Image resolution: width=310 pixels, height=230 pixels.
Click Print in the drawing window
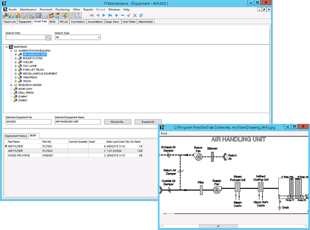pos(164,133)
